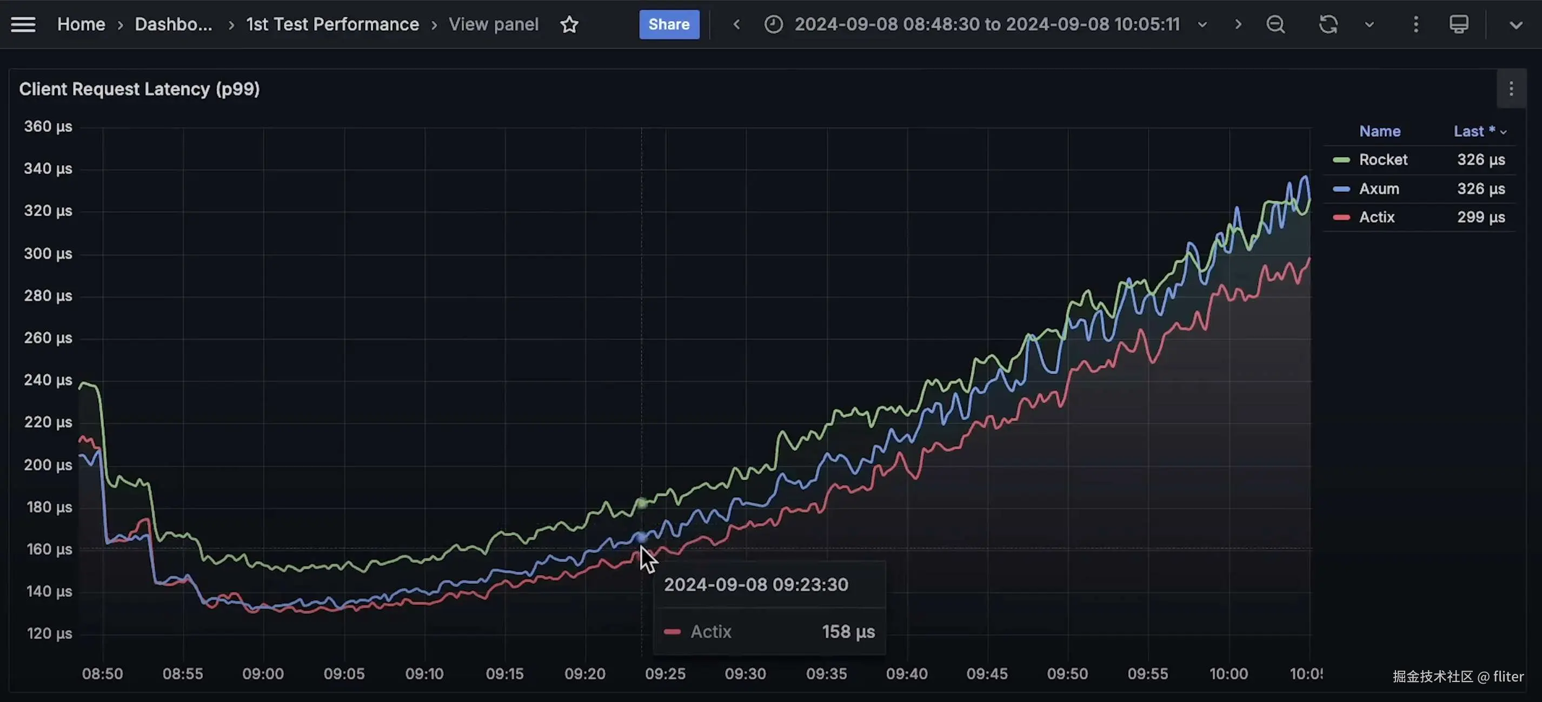The image size is (1542, 702).
Task: Toggle Rocket series visibility in legend
Action: [1383, 160]
